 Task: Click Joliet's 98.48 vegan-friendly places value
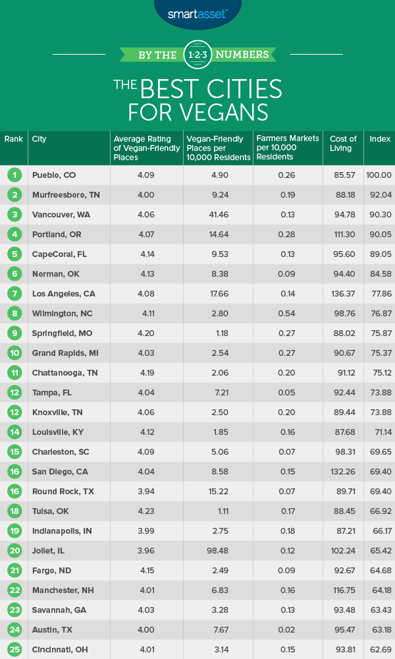(x=217, y=550)
